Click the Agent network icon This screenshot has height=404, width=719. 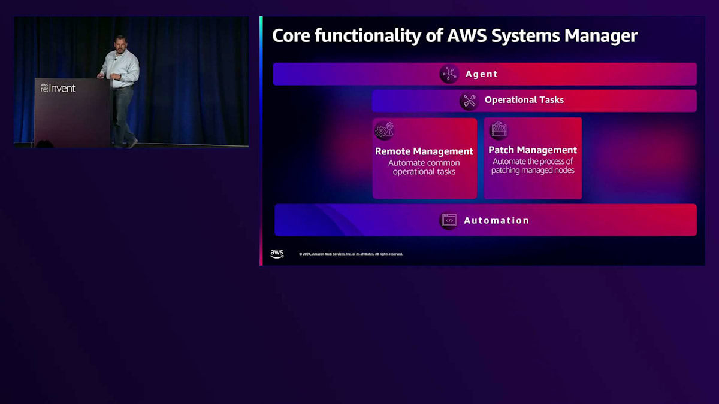[x=449, y=74]
